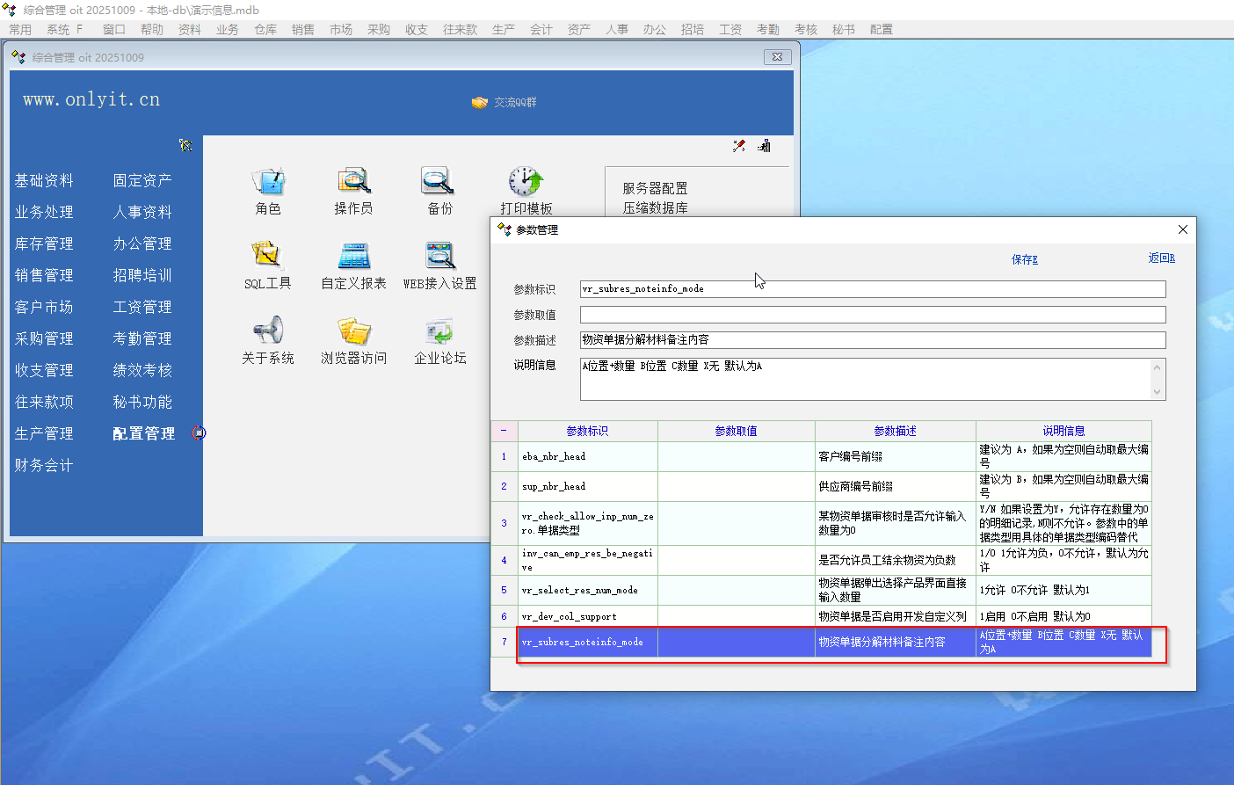Screen dimensions: 1234x785
Task: Open the 操作员 operator icon
Action: click(x=353, y=182)
